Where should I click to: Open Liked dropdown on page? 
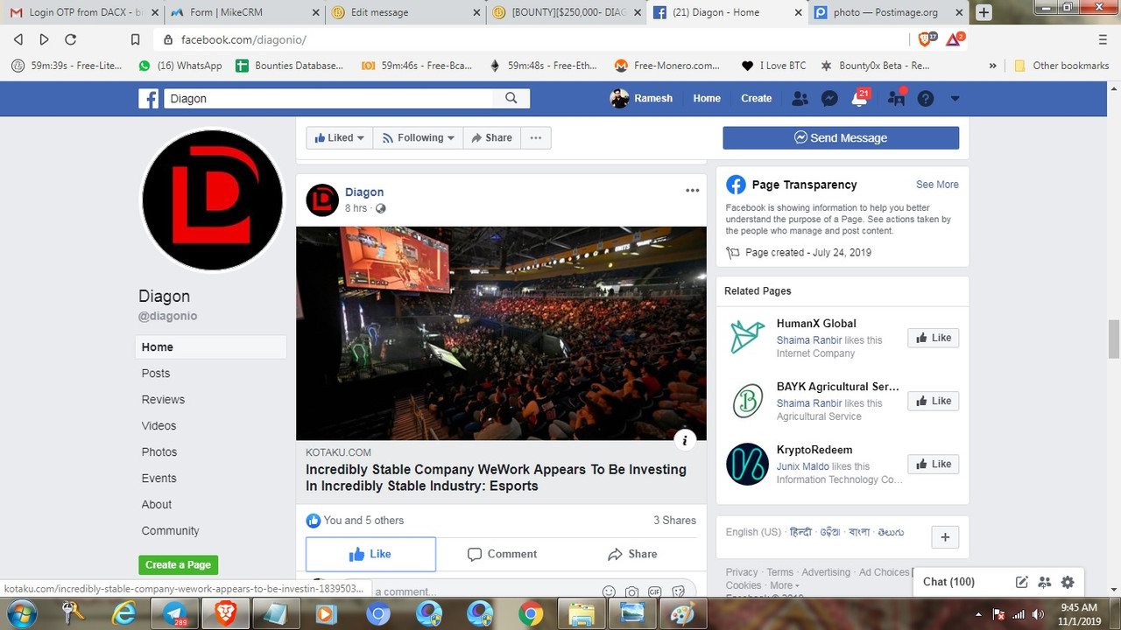coord(340,137)
